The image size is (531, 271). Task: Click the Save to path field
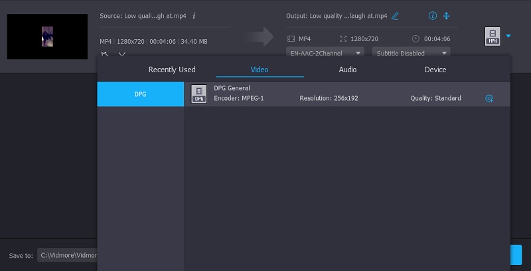point(68,255)
